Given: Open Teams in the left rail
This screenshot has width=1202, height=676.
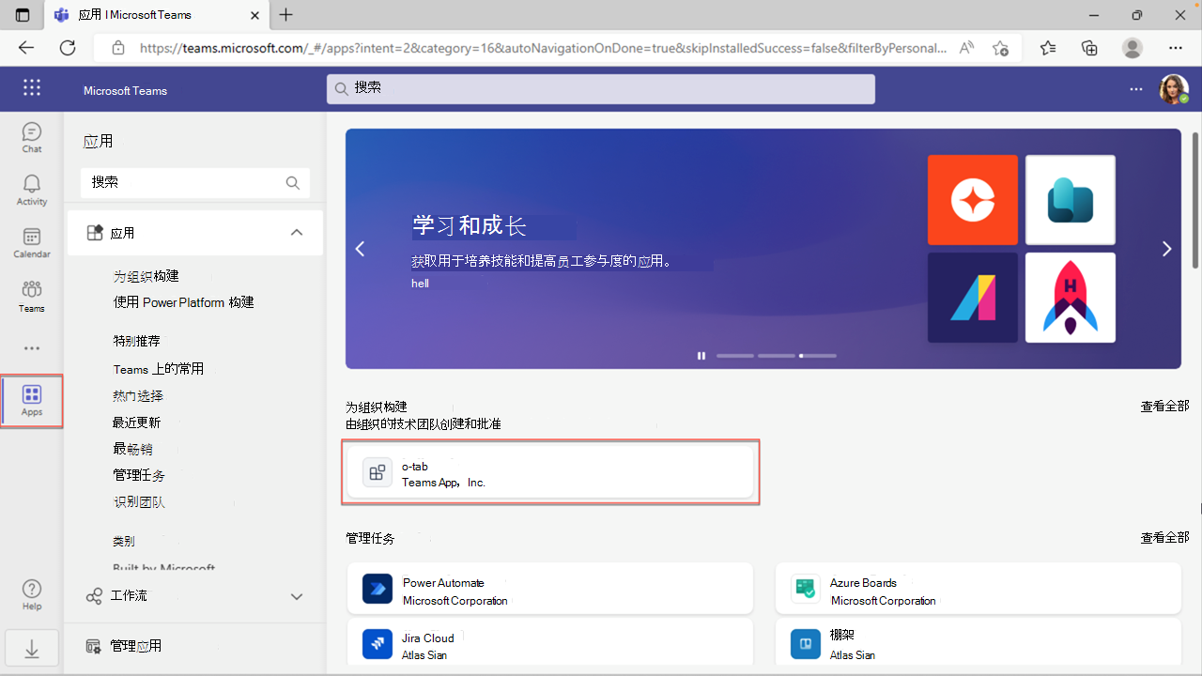Looking at the screenshot, I should click(x=32, y=297).
